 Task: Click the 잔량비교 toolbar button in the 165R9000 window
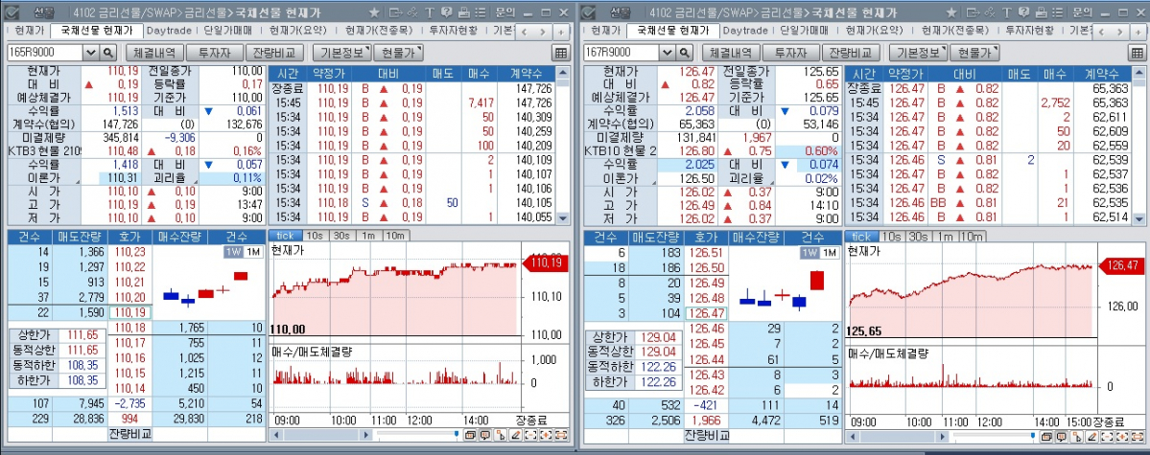(x=274, y=53)
